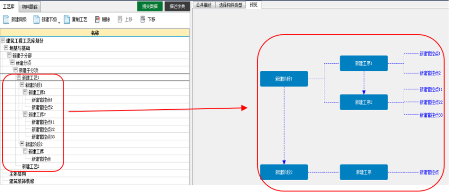Image resolution: width=450 pixels, height=195 pixels.
Task: Click the 删除 toolbar label
Action: (x=106, y=20)
